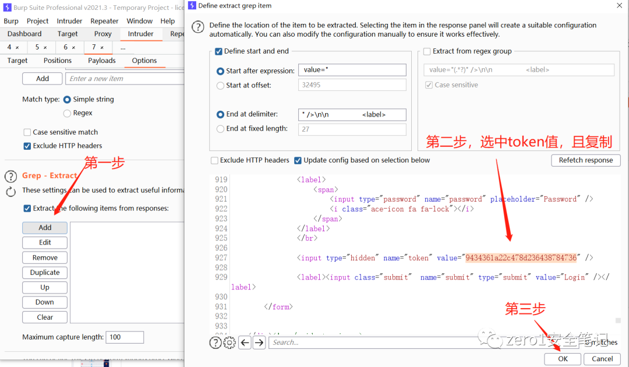Switch to the top-level Target tab

(x=68, y=34)
